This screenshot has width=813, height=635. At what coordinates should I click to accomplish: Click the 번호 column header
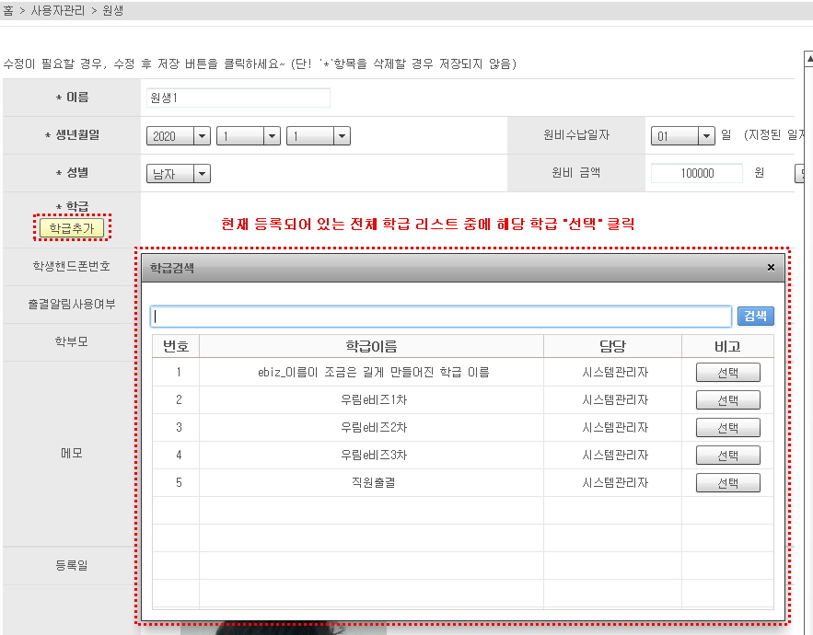point(176,346)
